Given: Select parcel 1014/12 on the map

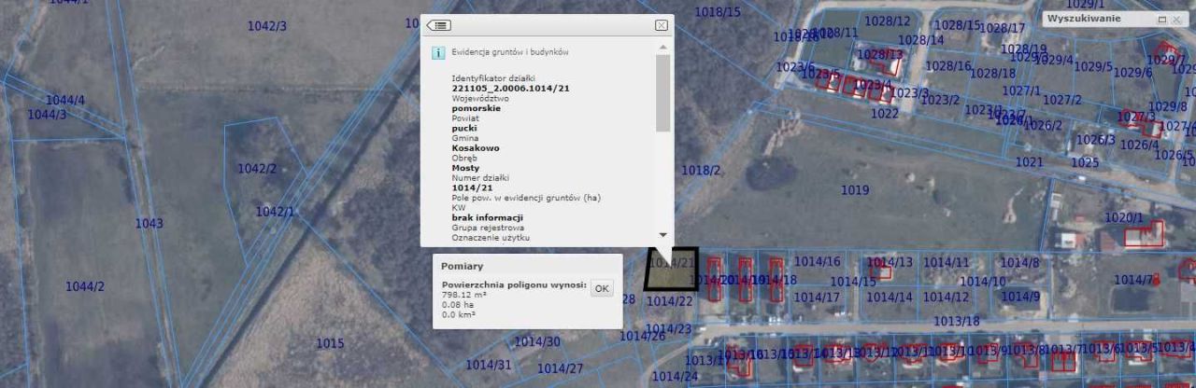Looking at the screenshot, I should [x=947, y=298].
